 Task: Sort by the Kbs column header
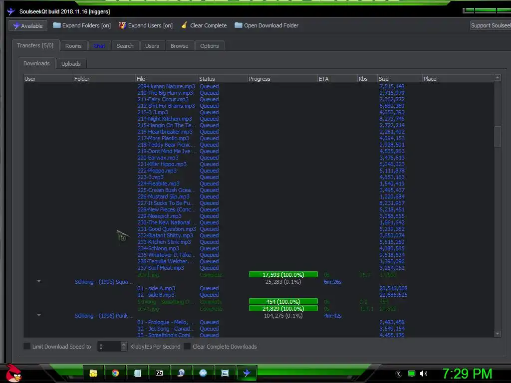pos(367,79)
